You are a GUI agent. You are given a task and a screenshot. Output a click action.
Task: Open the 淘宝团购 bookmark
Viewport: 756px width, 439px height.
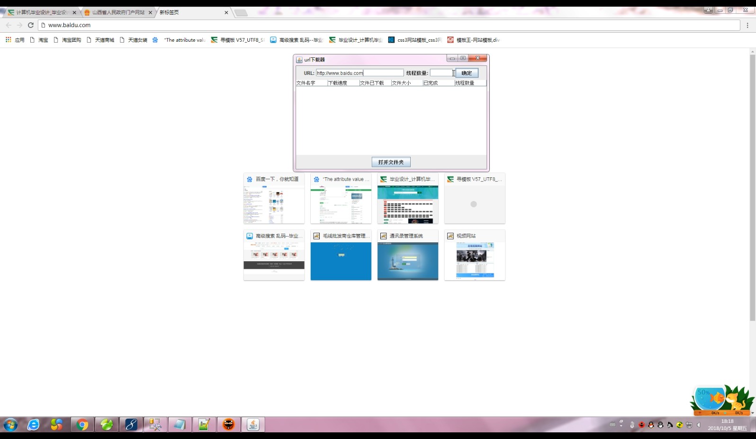(67, 40)
